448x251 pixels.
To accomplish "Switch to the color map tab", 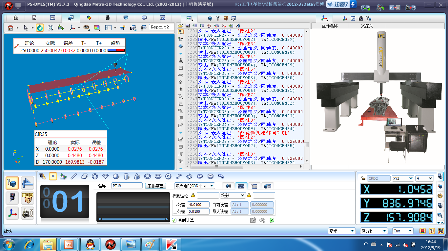I will [89, 18].
